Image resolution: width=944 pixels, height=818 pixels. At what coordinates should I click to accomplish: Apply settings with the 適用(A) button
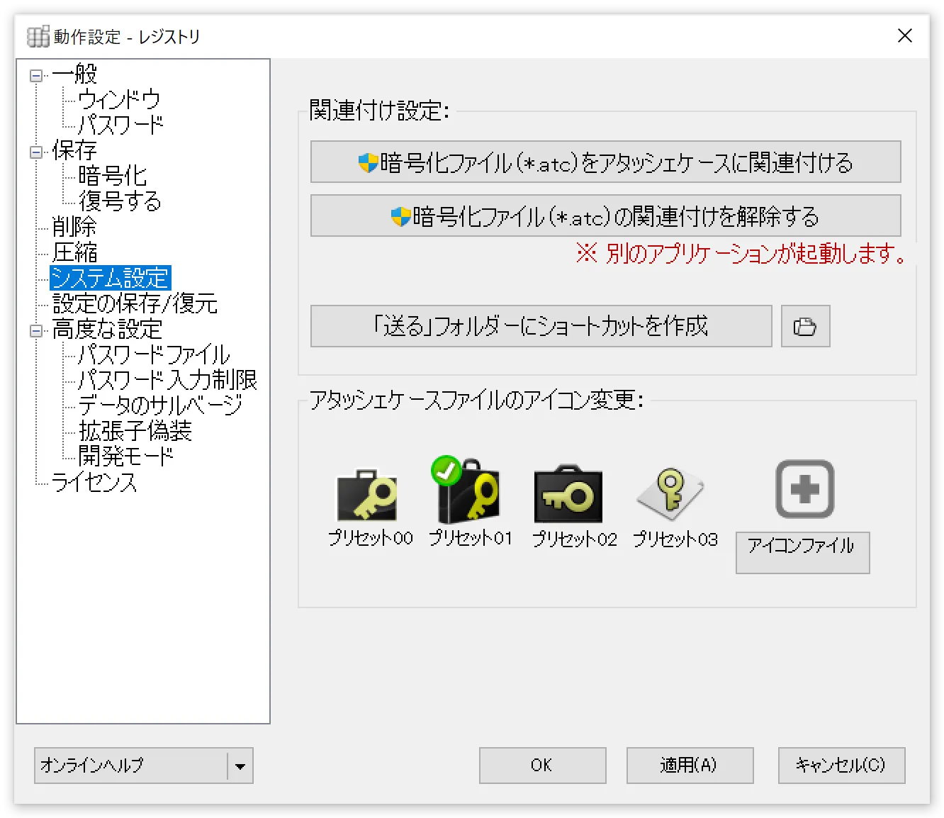[689, 766]
